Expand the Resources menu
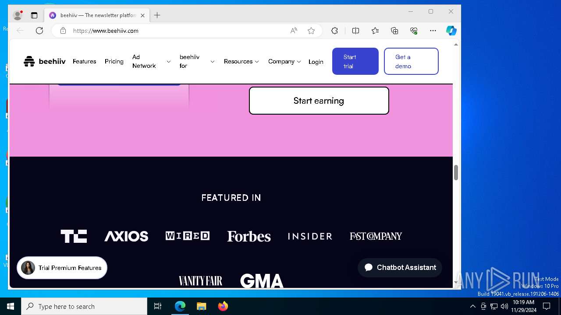 point(241,61)
